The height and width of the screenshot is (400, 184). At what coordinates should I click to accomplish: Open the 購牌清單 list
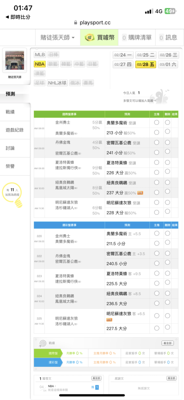[x=137, y=38]
